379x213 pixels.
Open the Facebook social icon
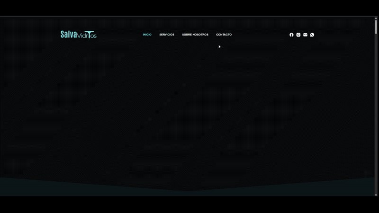291,35
